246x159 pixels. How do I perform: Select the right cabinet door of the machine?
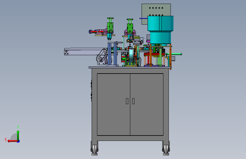(147, 104)
